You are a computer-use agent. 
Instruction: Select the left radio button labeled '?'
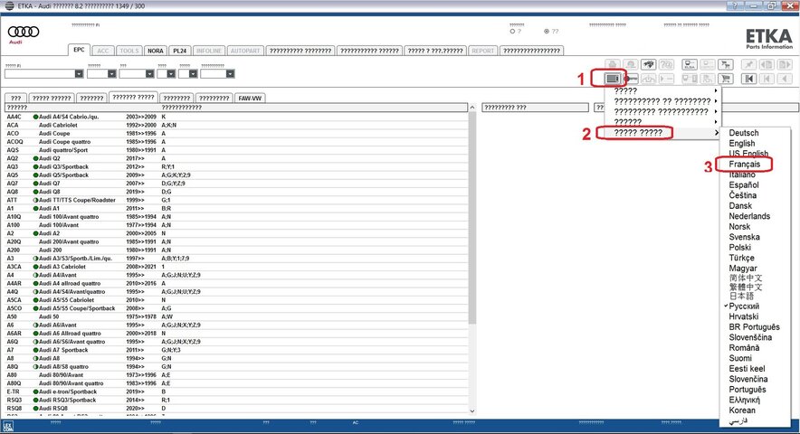512,31
